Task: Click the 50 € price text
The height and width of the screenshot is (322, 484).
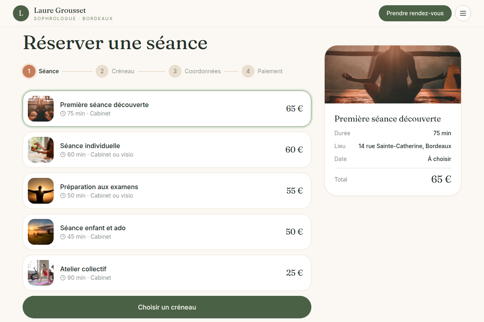Action: click(x=294, y=232)
